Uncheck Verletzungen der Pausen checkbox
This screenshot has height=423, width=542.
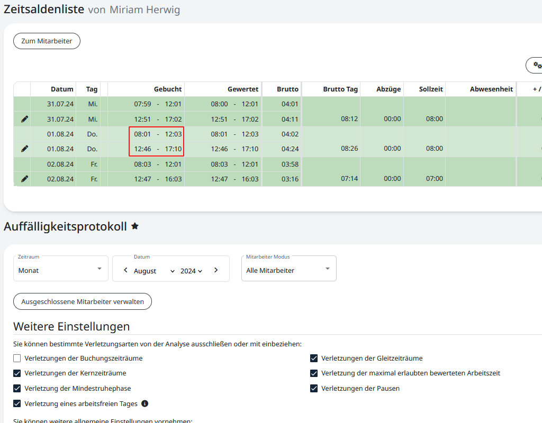pyautogui.click(x=314, y=388)
